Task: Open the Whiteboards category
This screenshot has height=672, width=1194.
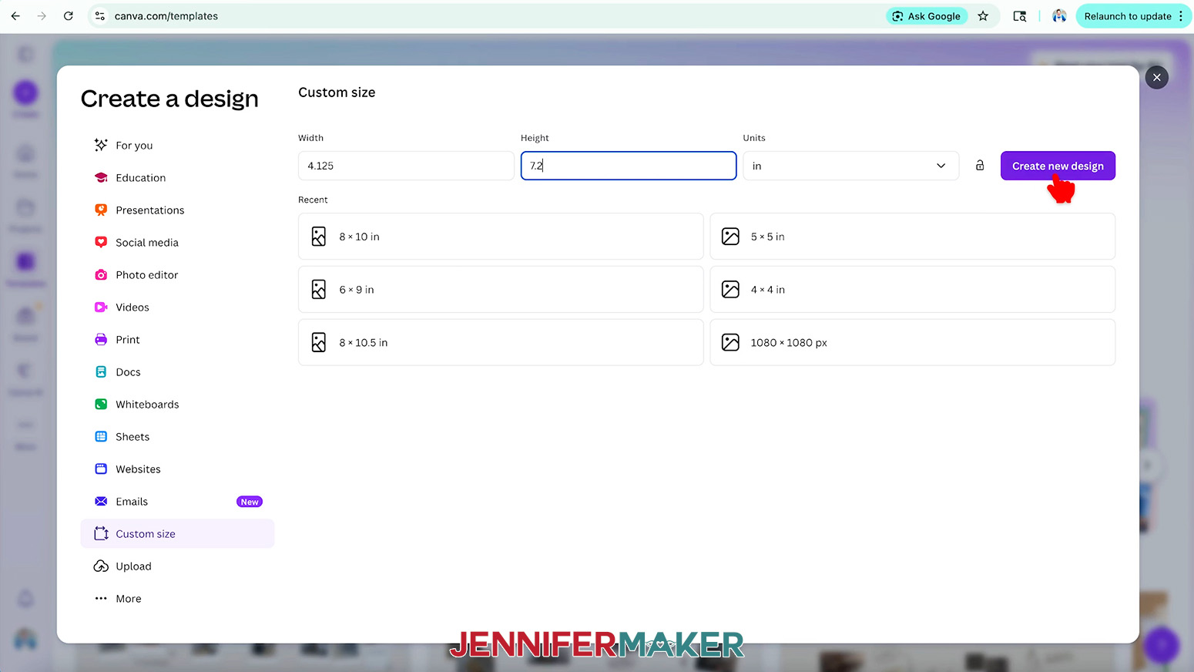Action: [177, 404]
